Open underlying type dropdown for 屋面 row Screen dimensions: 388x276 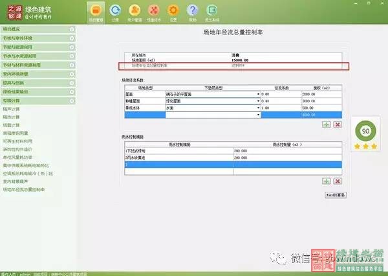pos(258,95)
